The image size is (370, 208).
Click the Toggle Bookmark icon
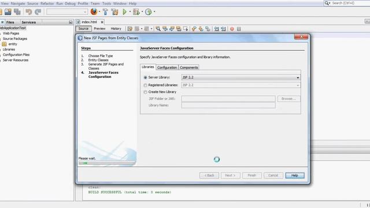[x=208, y=29]
